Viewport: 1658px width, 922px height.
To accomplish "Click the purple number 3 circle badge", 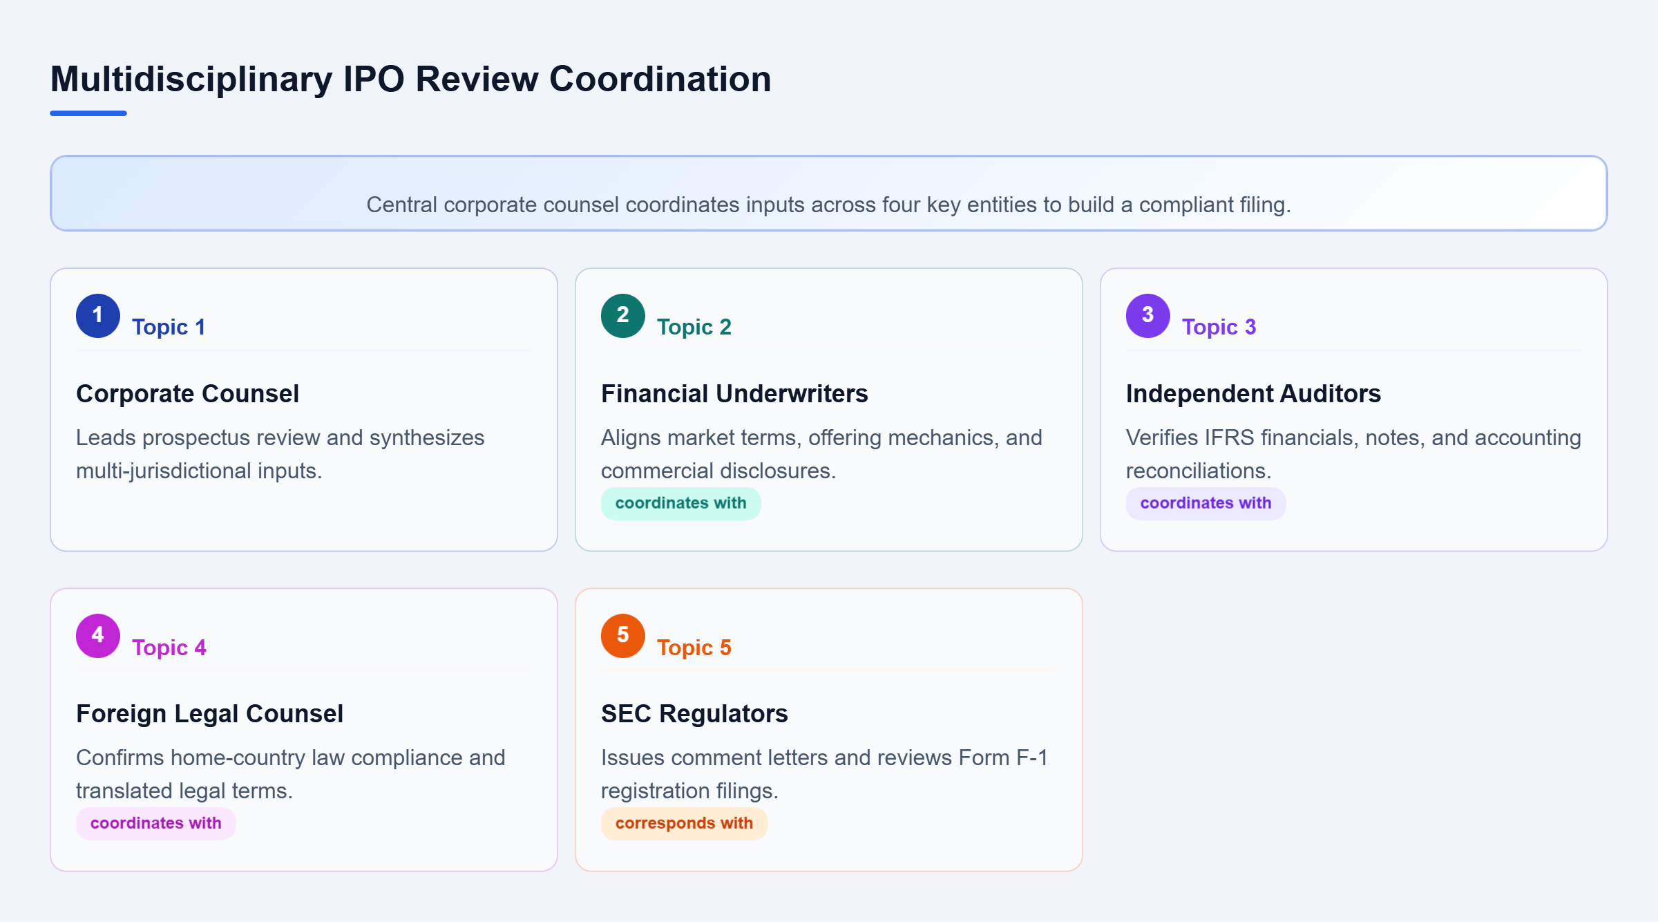I will (x=1148, y=316).
